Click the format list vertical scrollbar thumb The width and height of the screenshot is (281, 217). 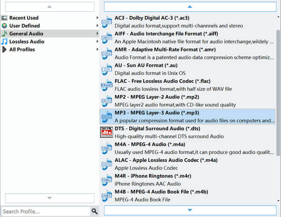click(278, 93)
